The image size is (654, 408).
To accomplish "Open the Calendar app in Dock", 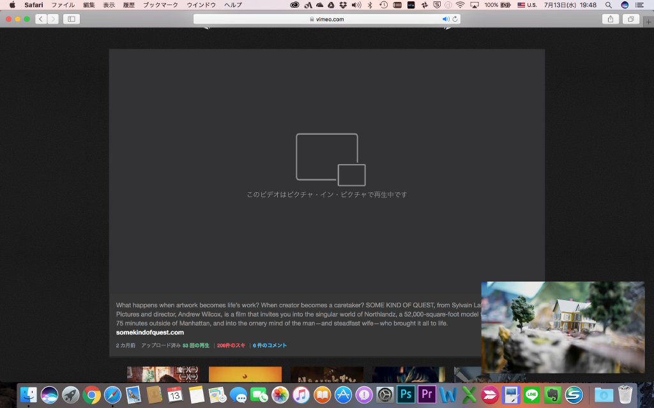I will click(175, 395).
